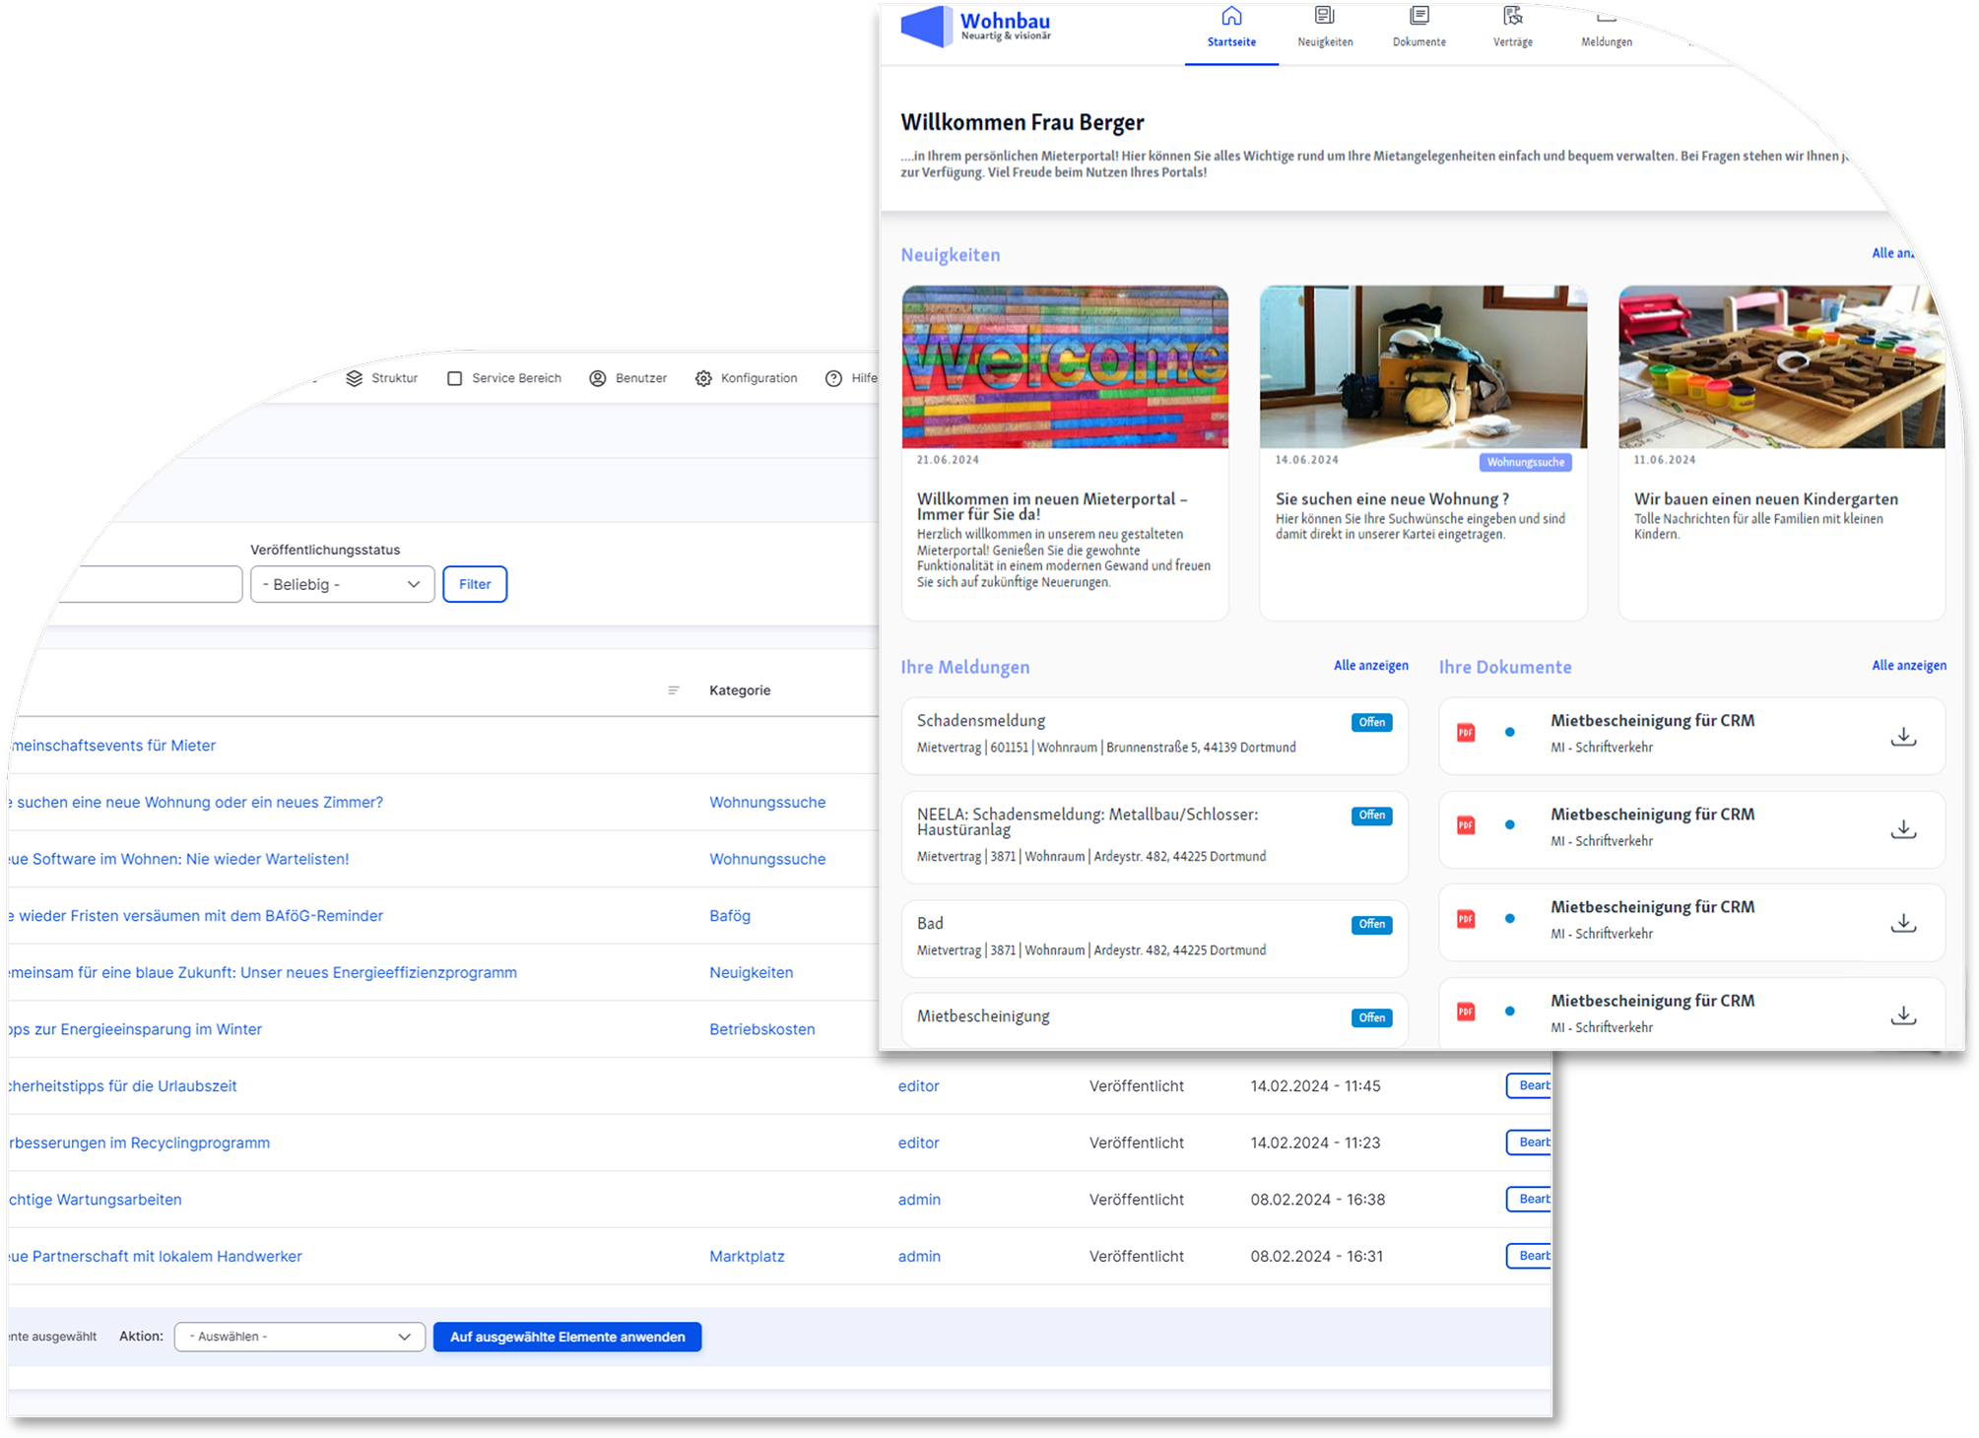Open Neuigkeiten via its newspaper icon
Screen dimensions: 1979x1438
point(1325,16)
